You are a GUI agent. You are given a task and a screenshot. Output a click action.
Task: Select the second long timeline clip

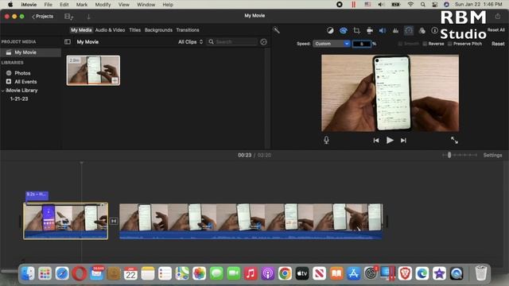pyautogui.click(x=251, y=221)
